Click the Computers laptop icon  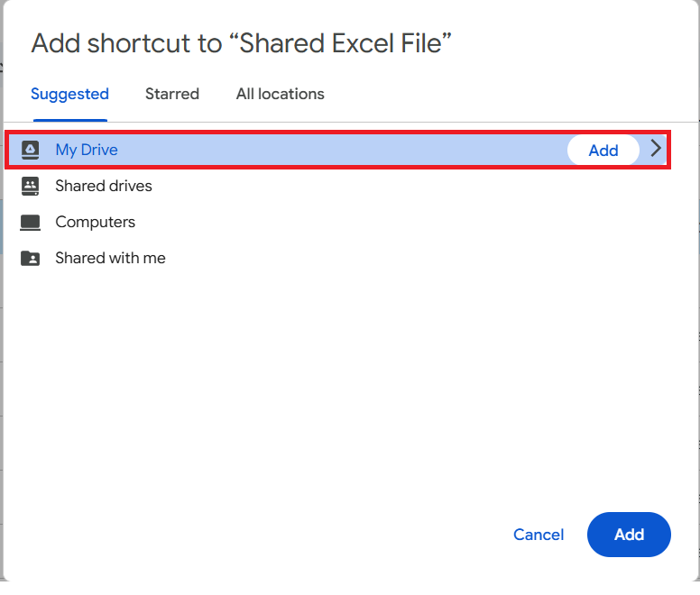click(31, 223)
